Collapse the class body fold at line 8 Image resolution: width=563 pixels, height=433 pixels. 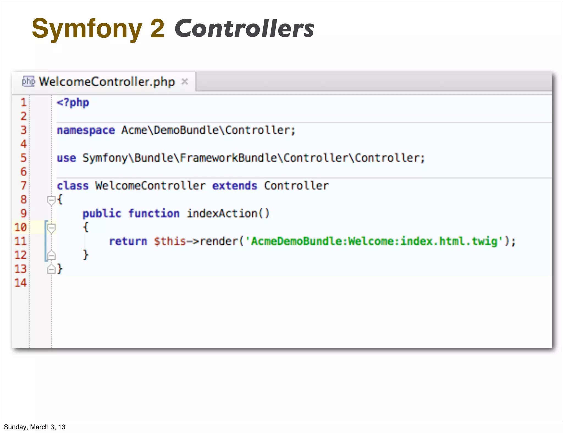click(51, 200)
